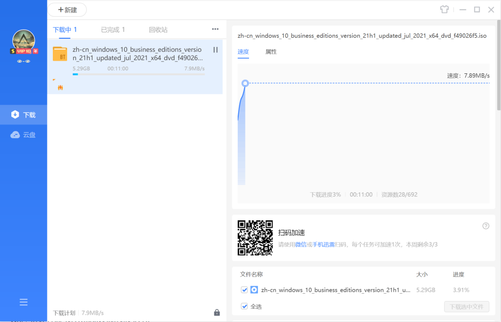Click the QR code for scan acceleration
Image resolution: width=501 pixels, height=322 pixels.
255,238
